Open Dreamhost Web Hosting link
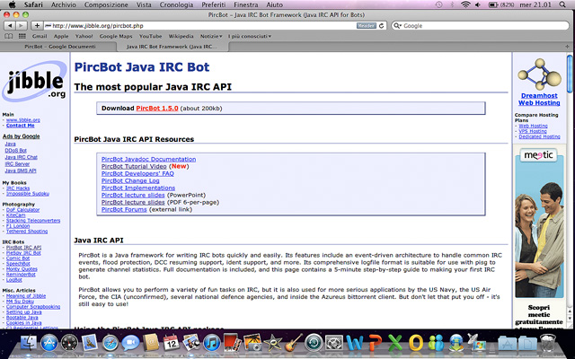Screen dimensions: 575x359 click(539, 100)
